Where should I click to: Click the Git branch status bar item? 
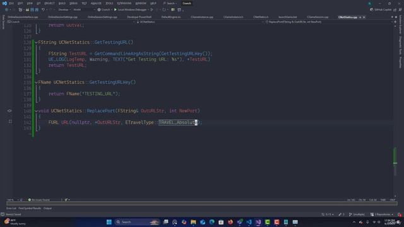357,214
